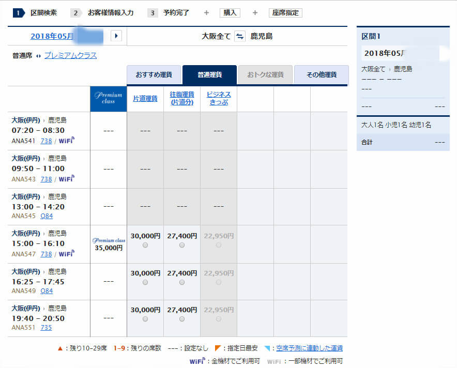Viewport: 457px width, 368px height.
Task: Click ビジネスきっぷ fare header link
Action: click(x=219, y=98)
